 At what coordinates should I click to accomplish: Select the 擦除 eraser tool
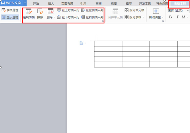coord(40,14)
